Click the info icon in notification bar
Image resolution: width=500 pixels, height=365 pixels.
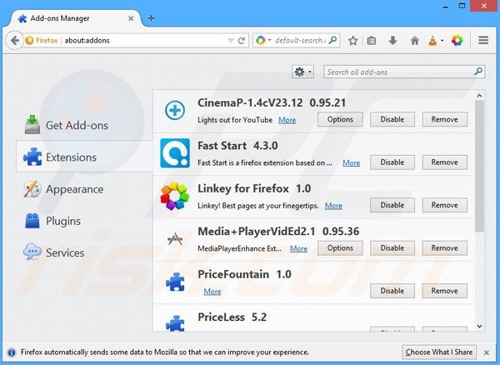12,352
